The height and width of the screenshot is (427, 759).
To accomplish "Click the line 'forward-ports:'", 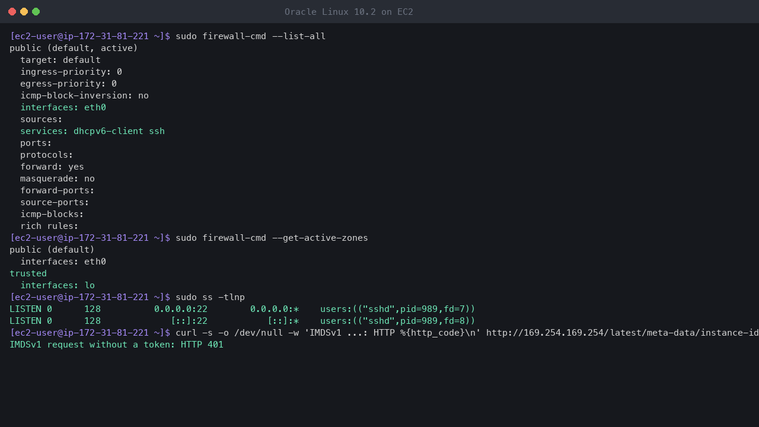I will point(58,190).
